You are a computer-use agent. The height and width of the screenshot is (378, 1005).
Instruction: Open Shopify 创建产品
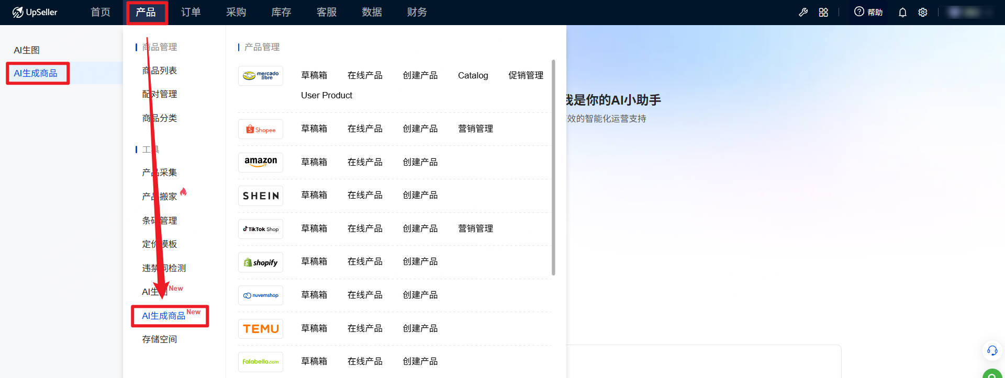pos(420,261)
